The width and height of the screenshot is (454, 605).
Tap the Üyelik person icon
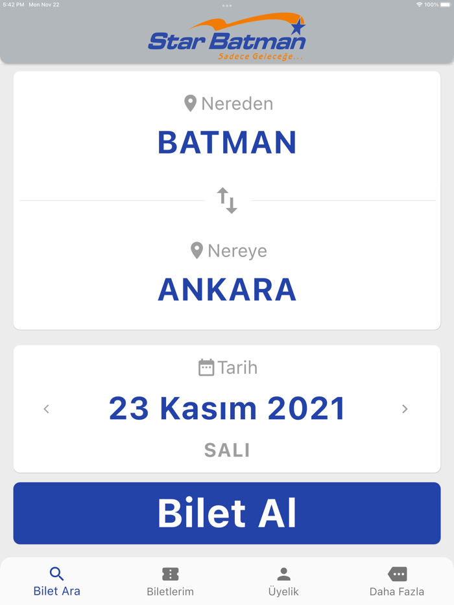283,573
